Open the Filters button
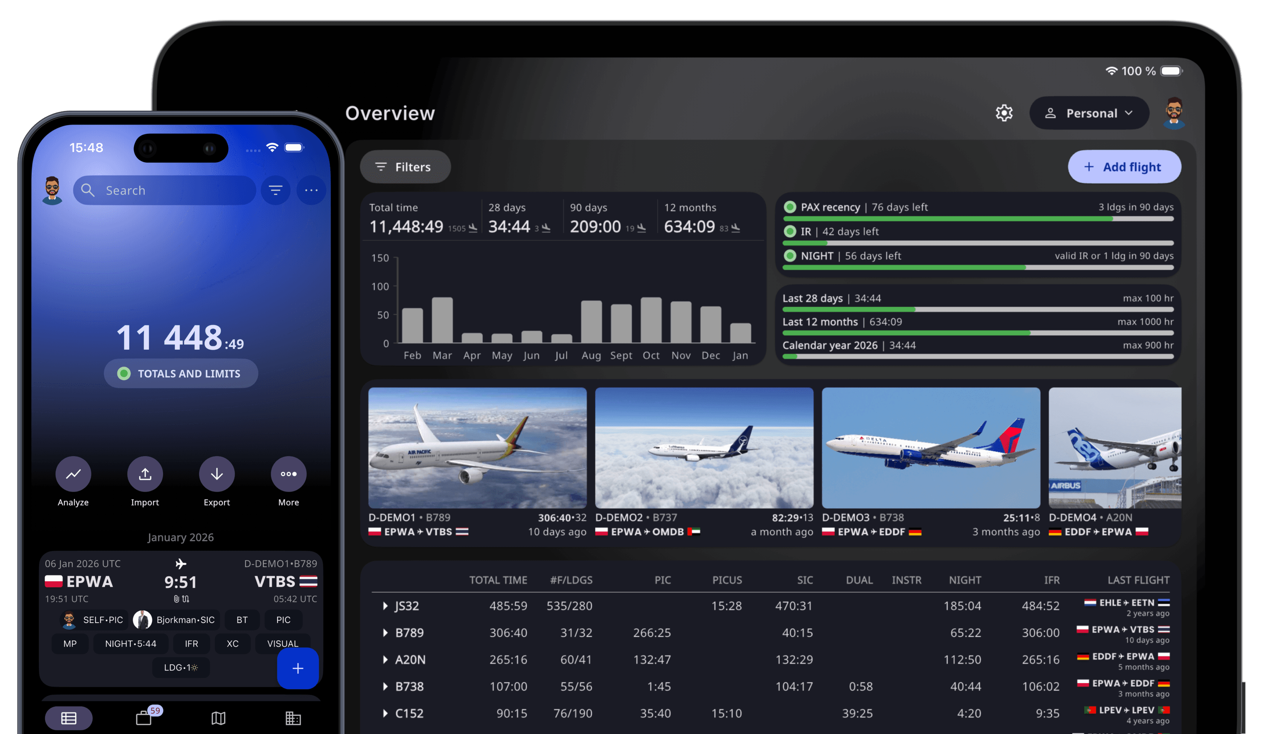Screen dimensions: 1268x734 (x=405, y=167)
